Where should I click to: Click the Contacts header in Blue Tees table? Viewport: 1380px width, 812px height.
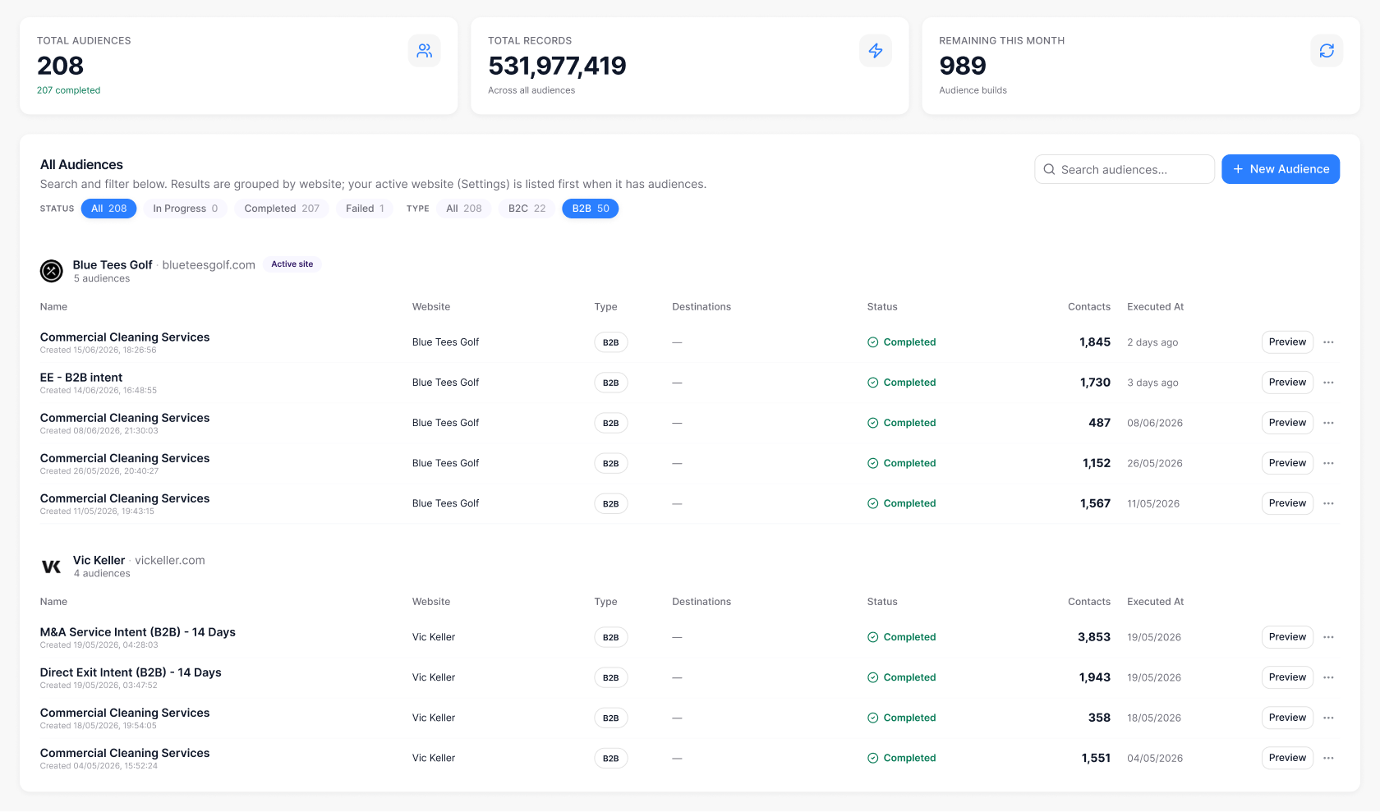pyautogui.click(x=1089, y=307)
